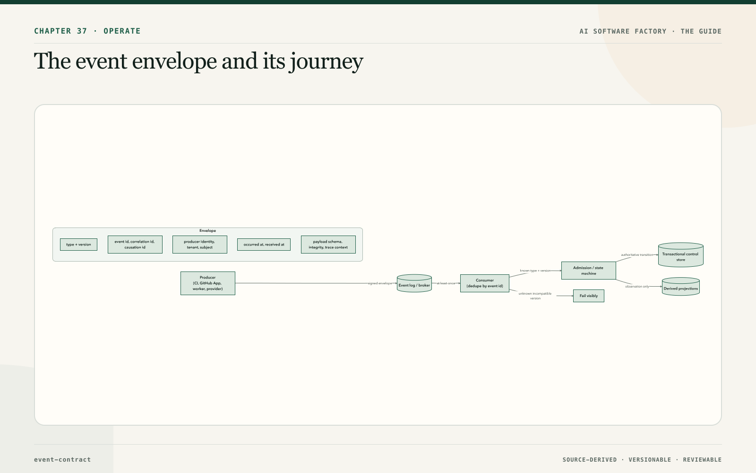The height and width of the screenshot is (473, 756).
Task: Select the Consumer (dedupe by event id) node
Action: pyautogui.click(x=484, y=283)
